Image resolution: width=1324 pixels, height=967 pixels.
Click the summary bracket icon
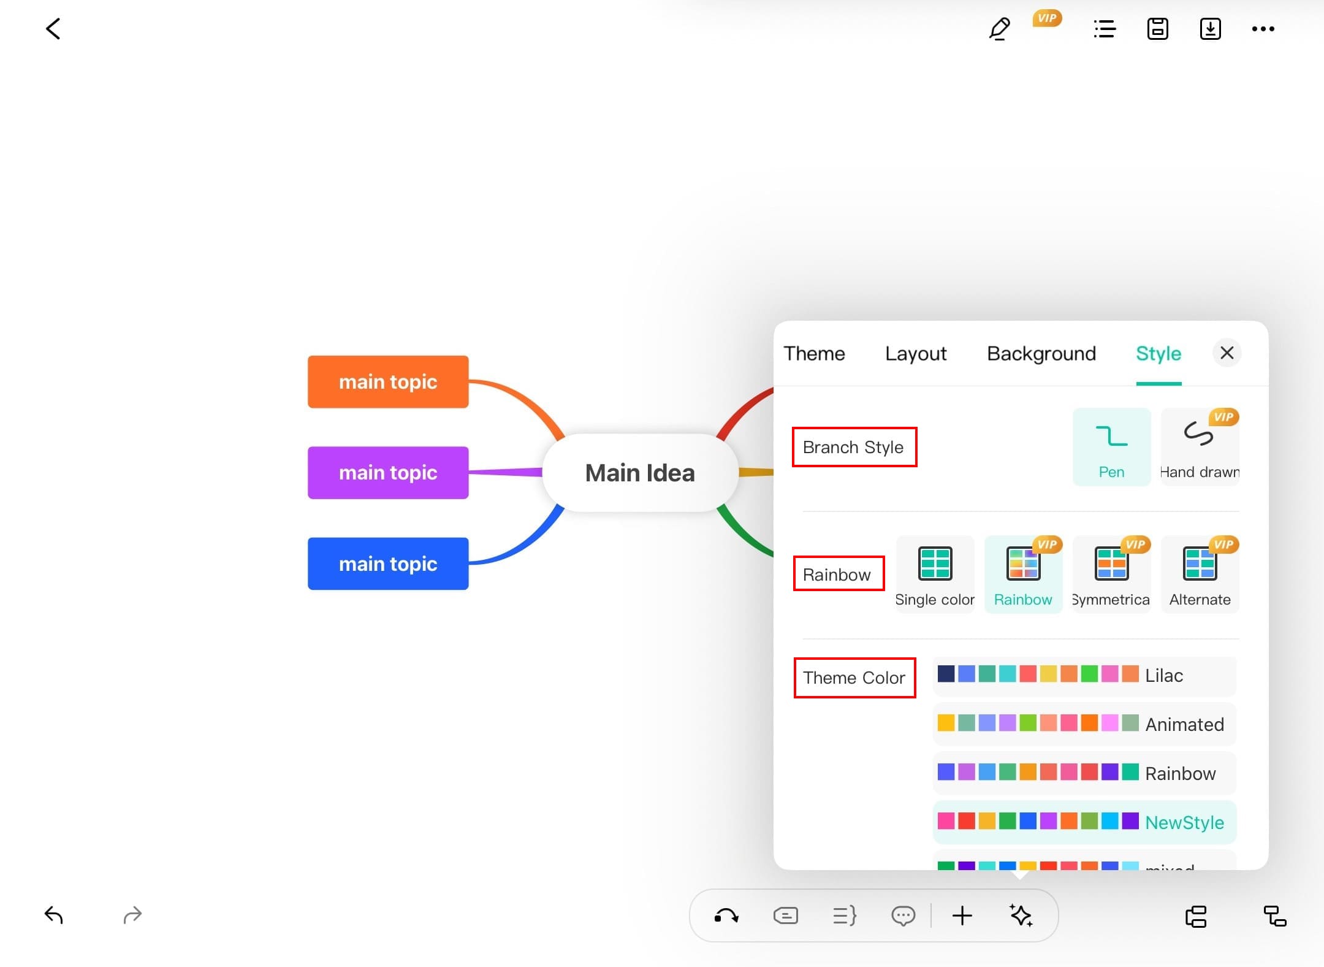pos(844,916)
